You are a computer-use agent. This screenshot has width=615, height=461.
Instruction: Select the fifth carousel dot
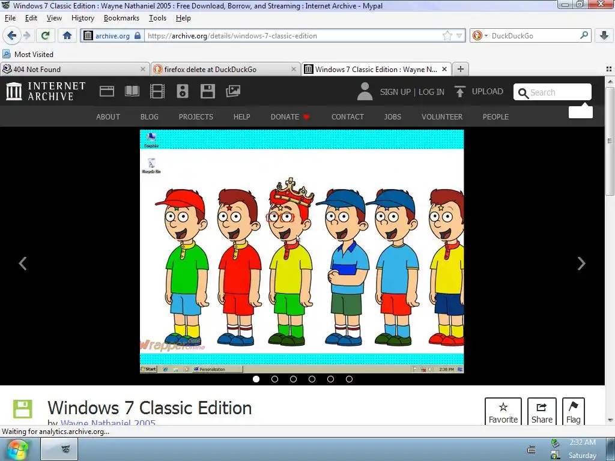click(x=331, y=379)
